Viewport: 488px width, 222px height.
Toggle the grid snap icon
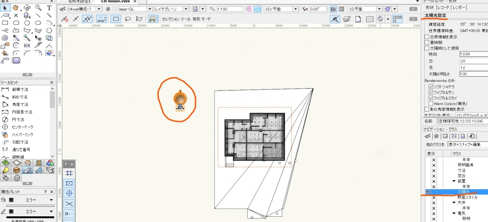pos(69,173)
